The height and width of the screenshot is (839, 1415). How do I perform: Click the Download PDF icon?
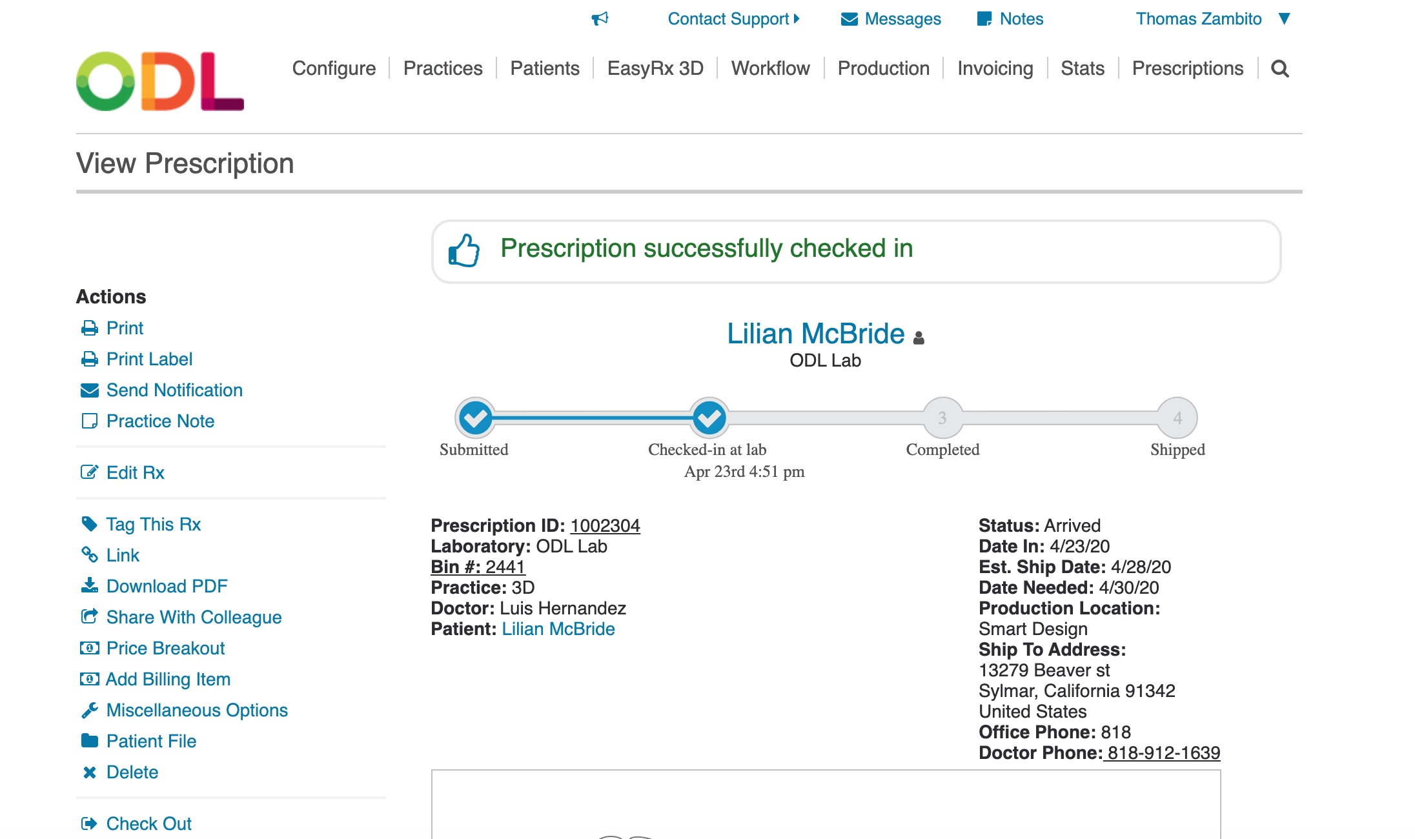click(x=89, y=586)
